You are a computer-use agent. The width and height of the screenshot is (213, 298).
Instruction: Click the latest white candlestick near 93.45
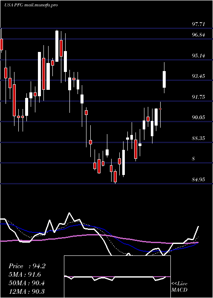pyautogui.click(x=164, y=79)
